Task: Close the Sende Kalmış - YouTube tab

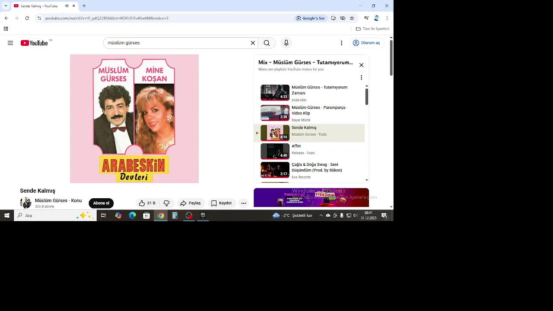Action: point(74,6)
